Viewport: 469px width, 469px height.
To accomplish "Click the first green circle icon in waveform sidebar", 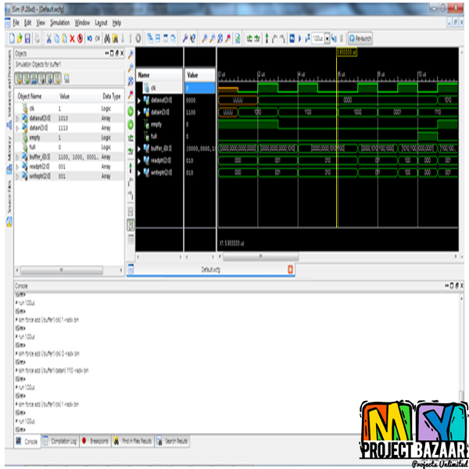I will (x=130, y=112).
